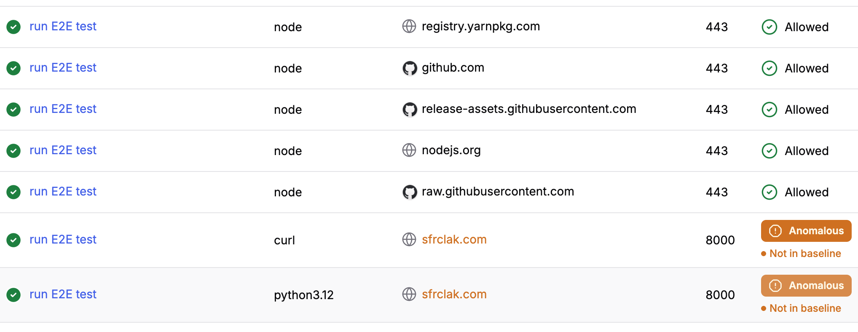The height and width of the screenshot is (332, 858).
Task: Click the GitHub icon next to raw.githubusercontent.com
Action: (x=409, y=192)
